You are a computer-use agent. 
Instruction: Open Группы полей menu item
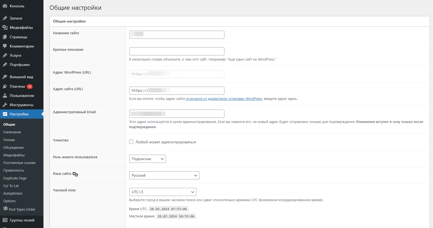click(22, 220)
